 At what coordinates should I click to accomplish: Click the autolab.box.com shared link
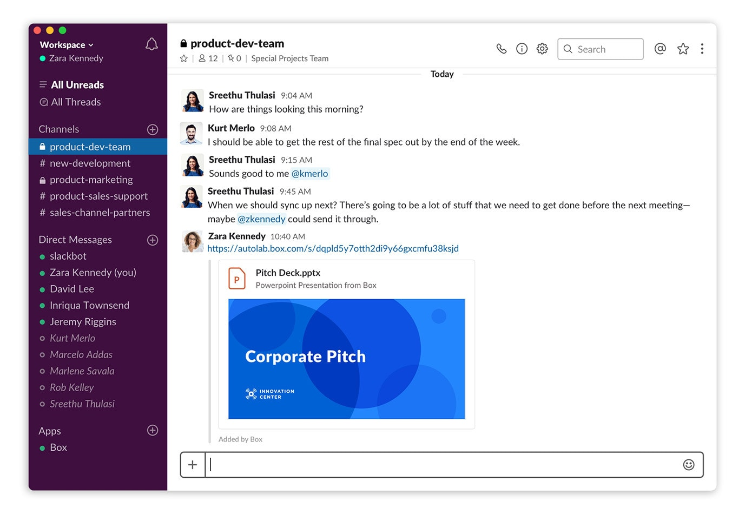(333, 248)
